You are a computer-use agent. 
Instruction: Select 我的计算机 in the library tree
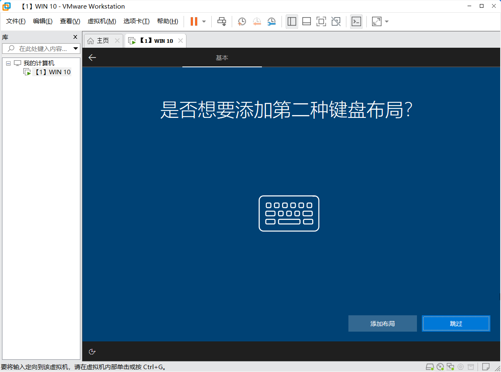tap(39, 63)
